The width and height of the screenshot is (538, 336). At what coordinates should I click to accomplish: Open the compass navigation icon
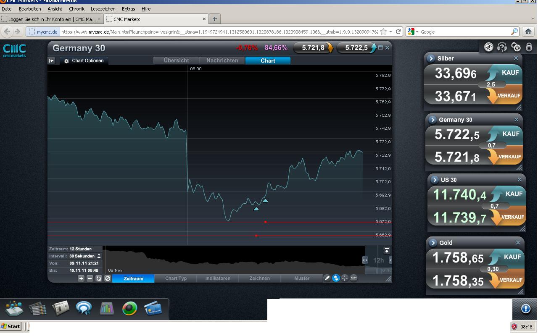click(x=488, y=47)
